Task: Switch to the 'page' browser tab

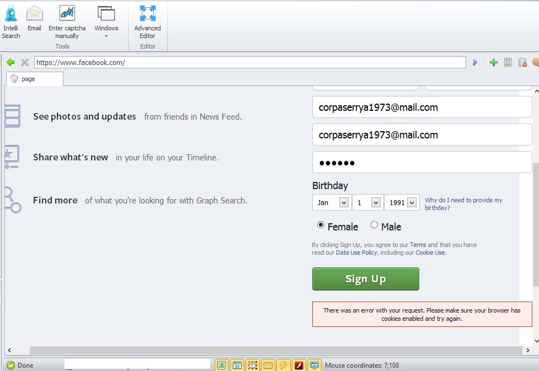Action: tap(35, 79)
